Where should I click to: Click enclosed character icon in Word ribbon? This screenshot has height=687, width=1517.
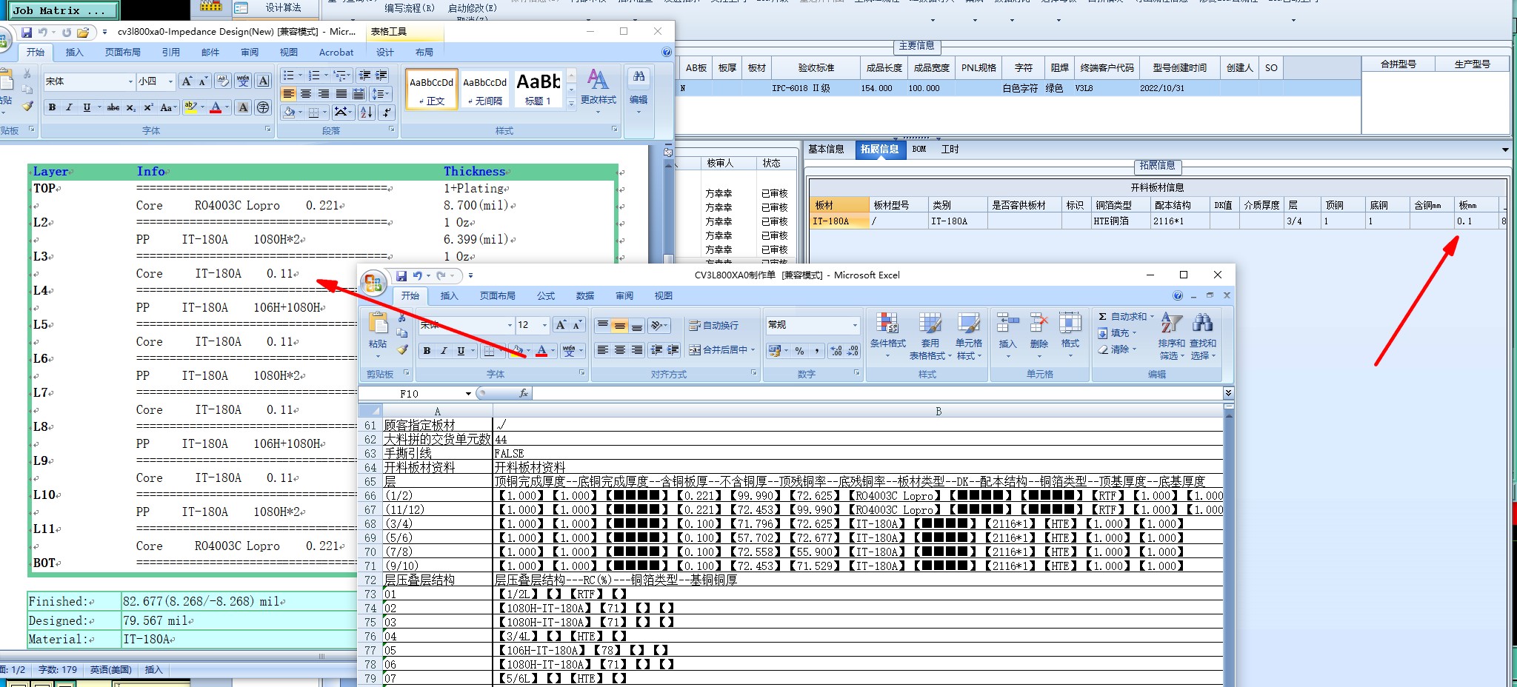(x=263, y=107)
